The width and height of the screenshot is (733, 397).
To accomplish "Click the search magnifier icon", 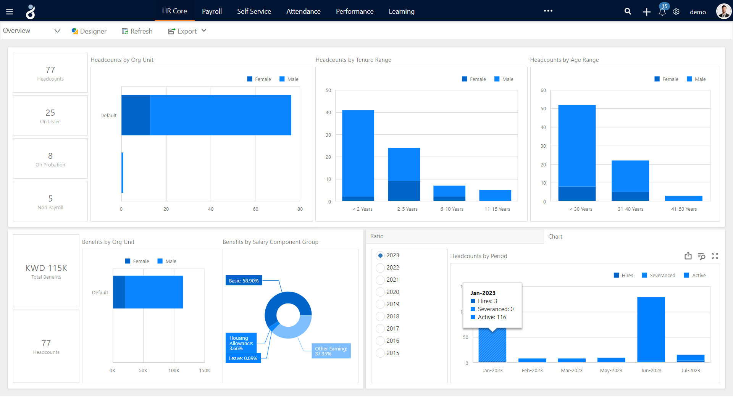I will pyautogui.click(x=628, y=11).
